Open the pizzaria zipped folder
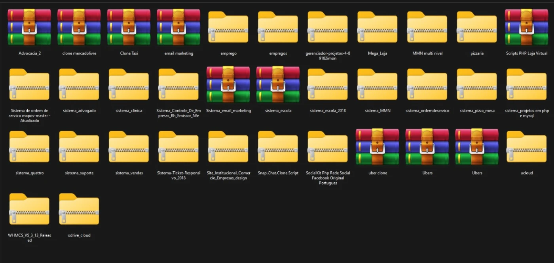554x263 pixels. tap(477, 27)
